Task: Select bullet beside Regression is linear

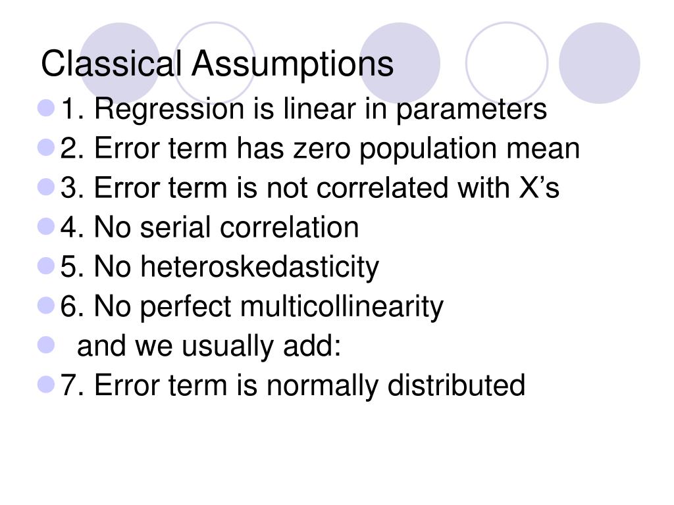Action: 46,108
